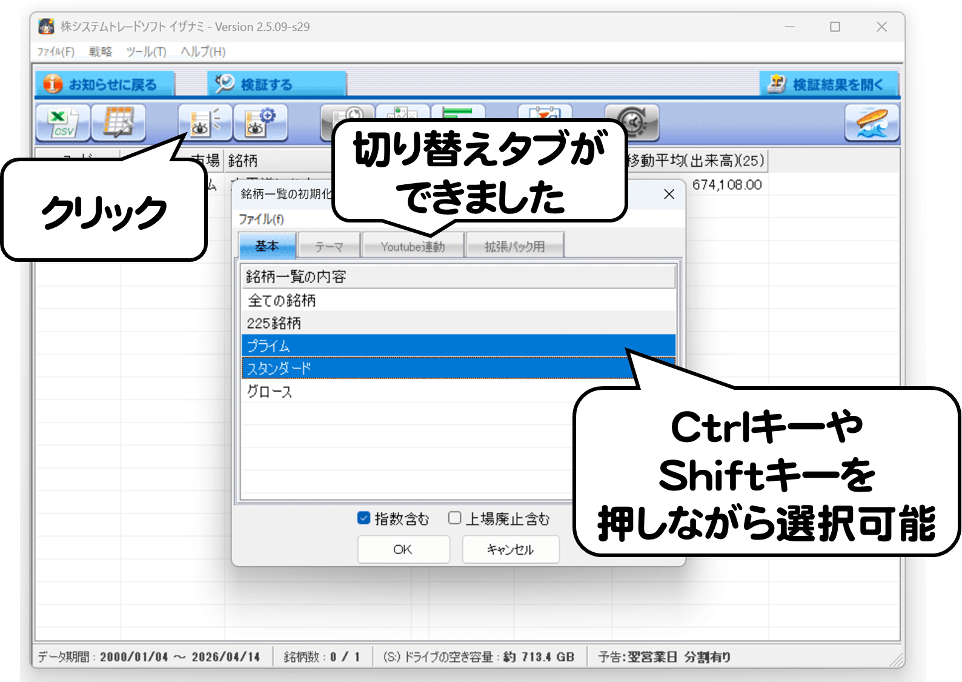The width and height of the screenshot is (962, 682).
Task: Switch to the テーマ tab
Action: click(x=330, y=246)
